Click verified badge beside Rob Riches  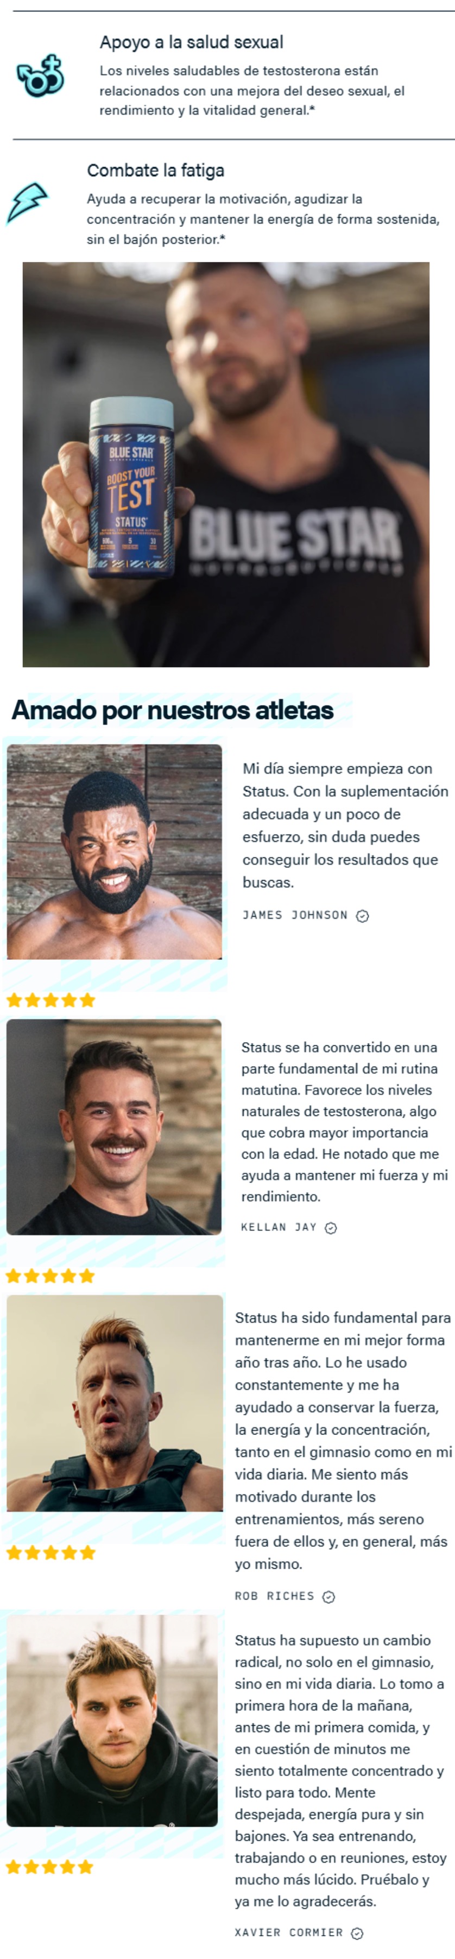tap(328, 1596)
